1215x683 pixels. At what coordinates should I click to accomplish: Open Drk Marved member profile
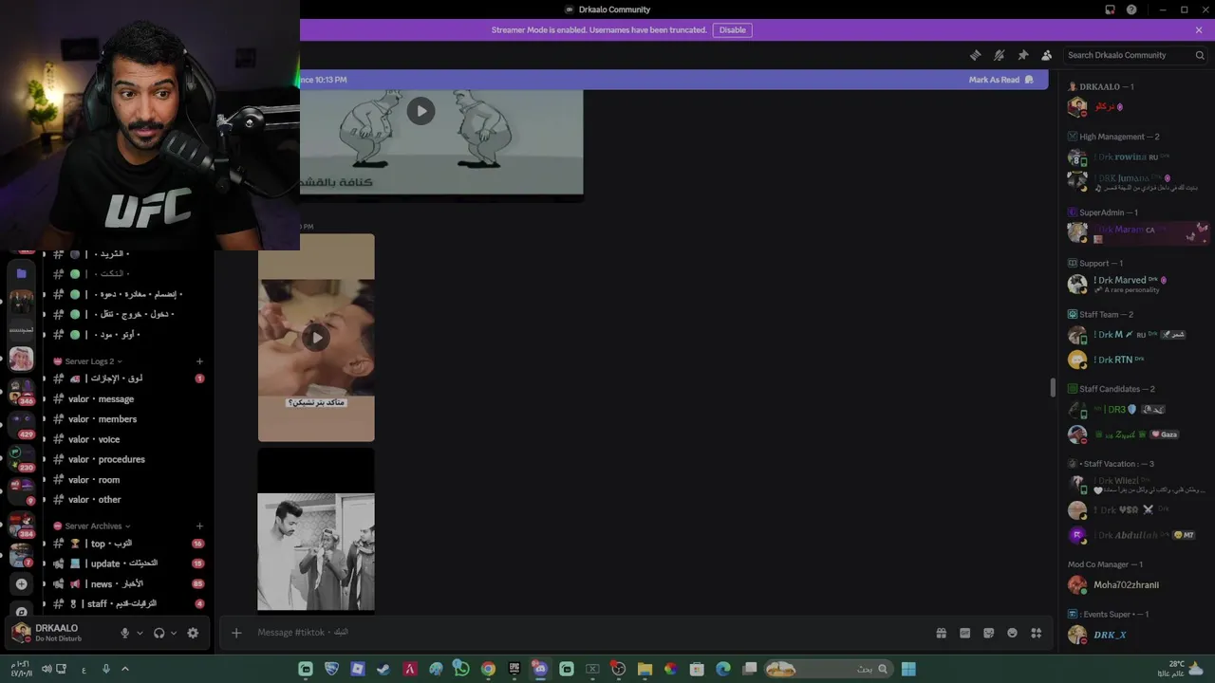click(x=1134, y=284)
